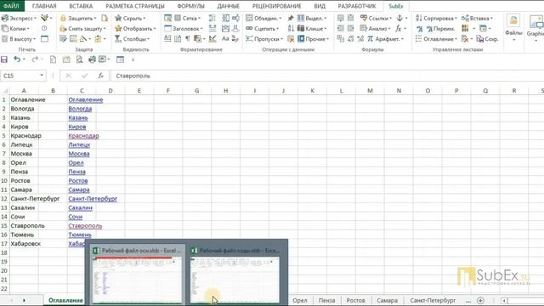544x306 pixels.
Task: Click the A-Z sort icon beside Сцепить
Action: coord(291,28)
